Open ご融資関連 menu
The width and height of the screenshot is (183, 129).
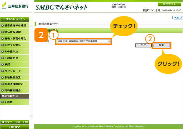[15, 58]
